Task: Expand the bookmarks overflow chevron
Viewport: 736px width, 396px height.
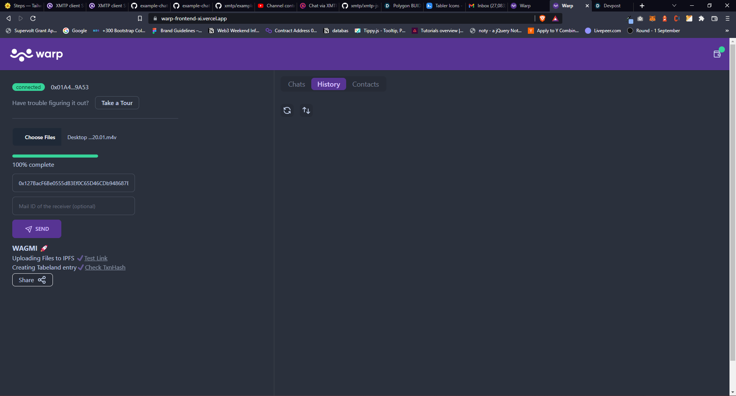Action: [727, 31]
